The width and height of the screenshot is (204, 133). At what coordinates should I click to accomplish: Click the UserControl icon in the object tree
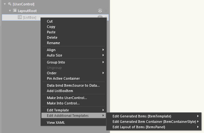tap(10, 4)
